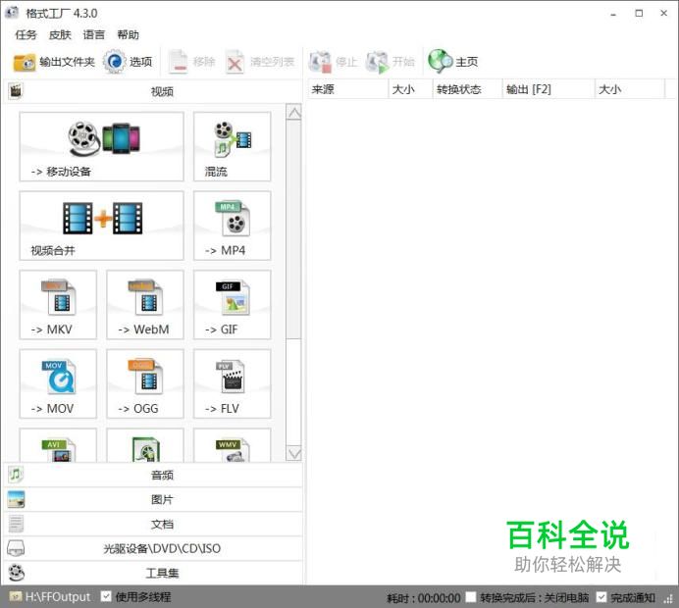Enable 转换完成后:关闭电脑 shutdown checkbox
Viewport: 679px width, 608px height.
click(x=471, y=597)
